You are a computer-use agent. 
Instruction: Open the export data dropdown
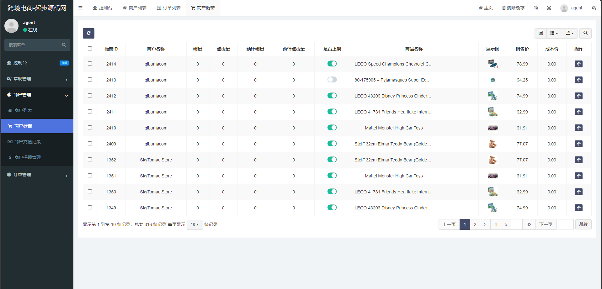tap(570, 33)
